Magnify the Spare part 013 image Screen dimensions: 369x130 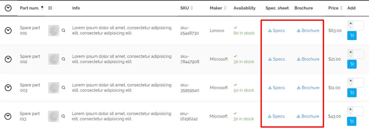[63, 116]
